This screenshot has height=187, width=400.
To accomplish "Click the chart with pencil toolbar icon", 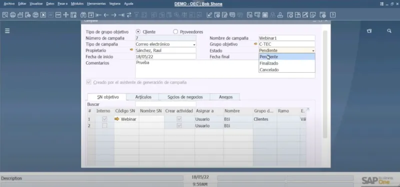I will coord(313,15).
